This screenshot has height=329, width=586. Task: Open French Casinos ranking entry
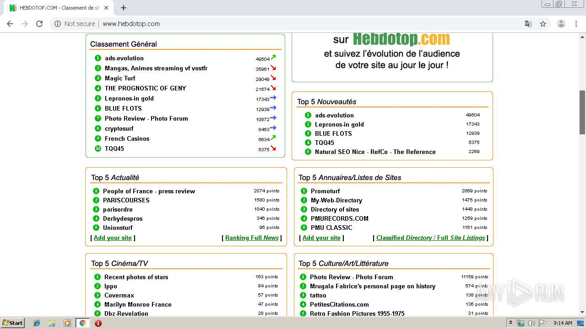click(x=127, y=138)
